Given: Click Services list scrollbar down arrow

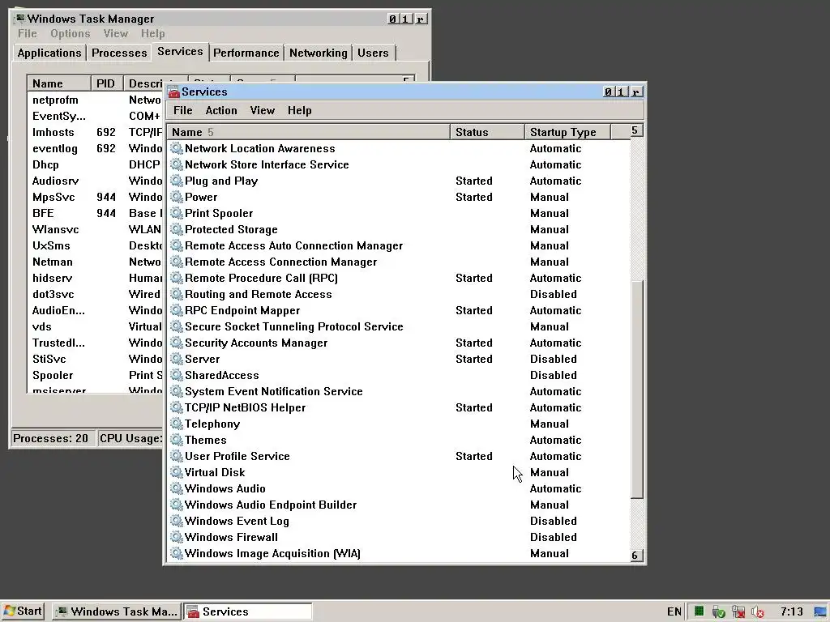Looking at the screenshot, I should click(x=637, y=555).
